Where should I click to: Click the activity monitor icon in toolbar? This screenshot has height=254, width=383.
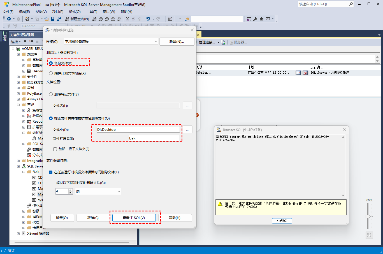pyautogui.click(x=170, y=19)
